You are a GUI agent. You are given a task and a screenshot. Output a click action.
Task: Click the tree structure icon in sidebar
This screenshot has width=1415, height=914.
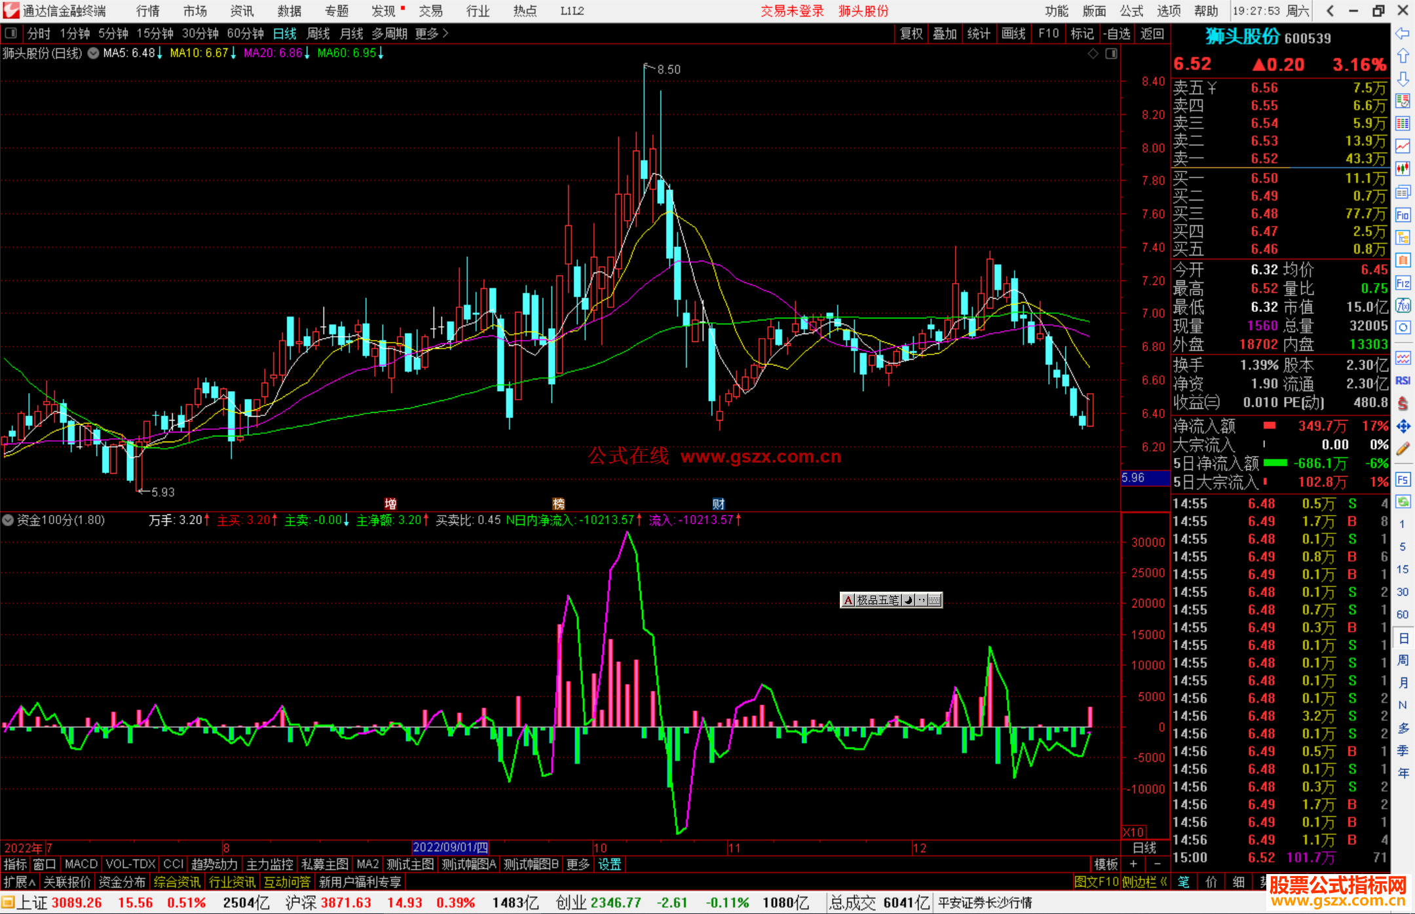pyautogui.click(x=1403, y=237)
